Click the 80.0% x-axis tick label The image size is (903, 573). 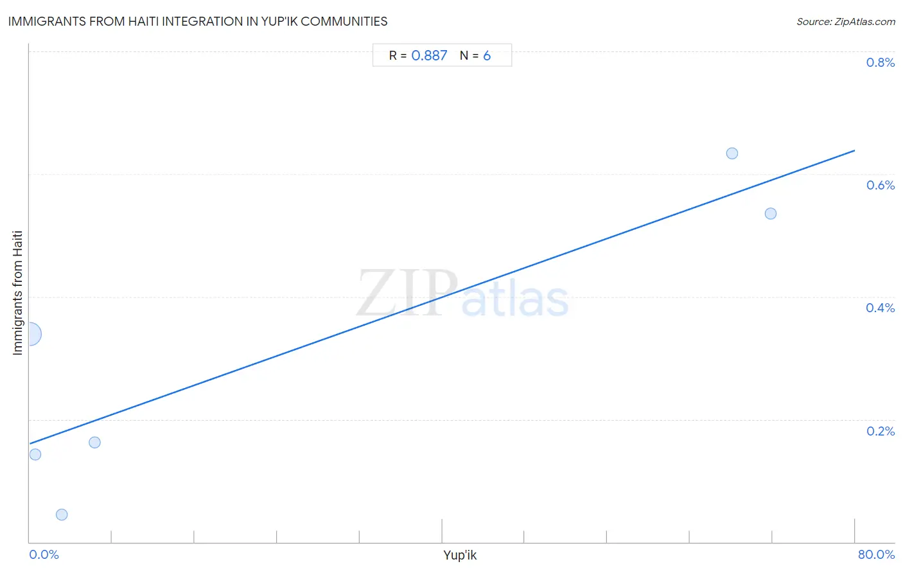(877, 554)
